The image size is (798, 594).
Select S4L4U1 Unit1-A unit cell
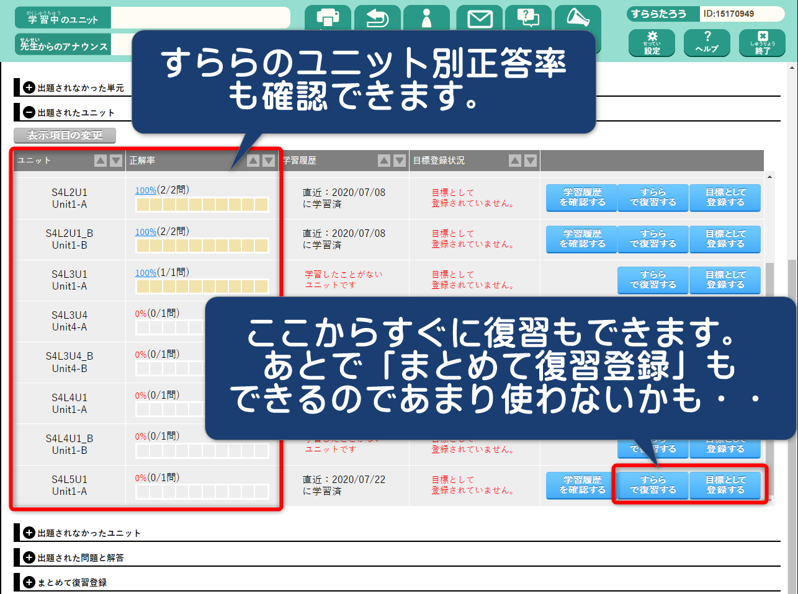[69, 404]
